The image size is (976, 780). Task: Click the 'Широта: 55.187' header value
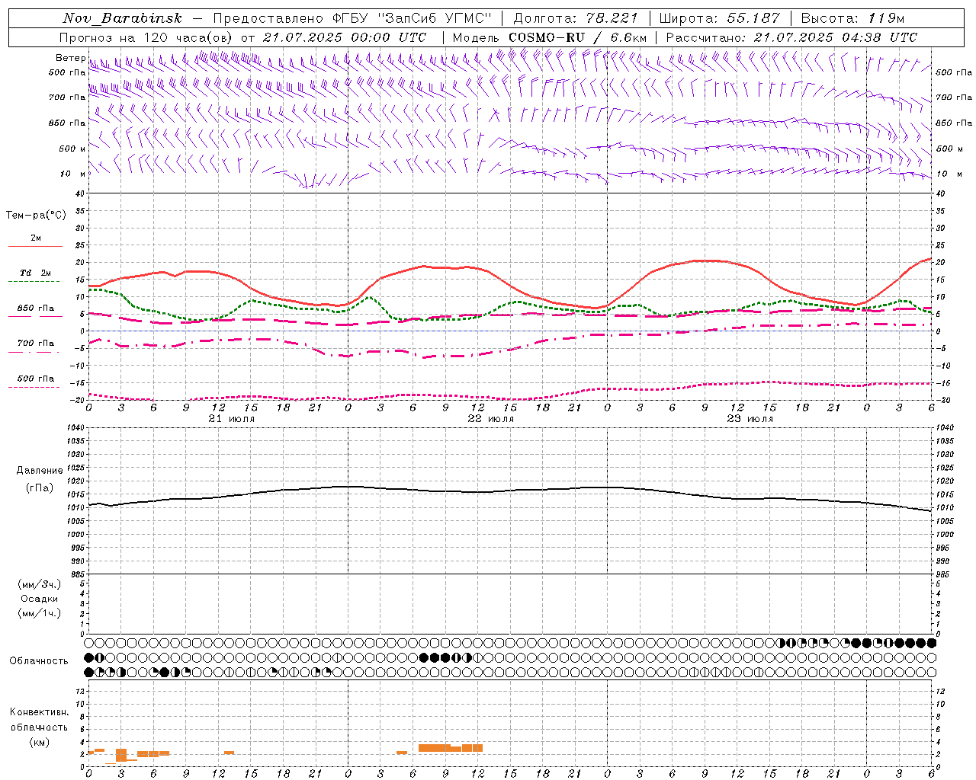(x=720, y=18)
